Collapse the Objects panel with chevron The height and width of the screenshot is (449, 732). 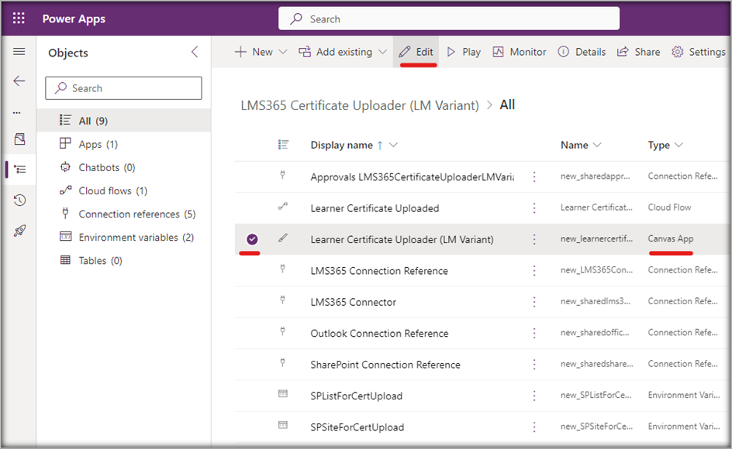point(195,53)
